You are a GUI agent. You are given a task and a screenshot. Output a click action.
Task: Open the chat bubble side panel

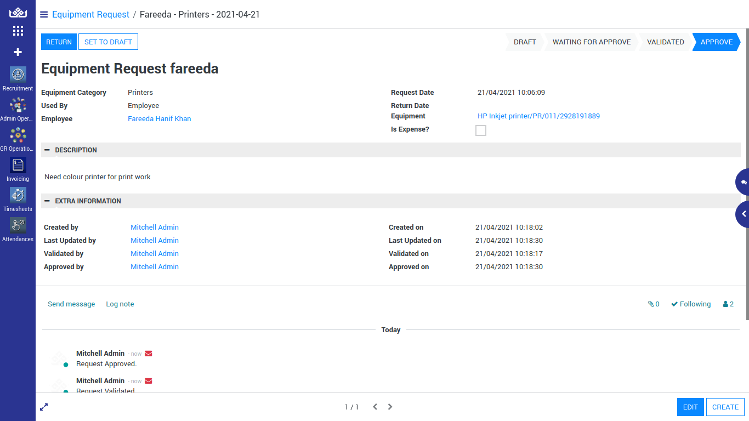pyautogui.click(x=743, y=182)
